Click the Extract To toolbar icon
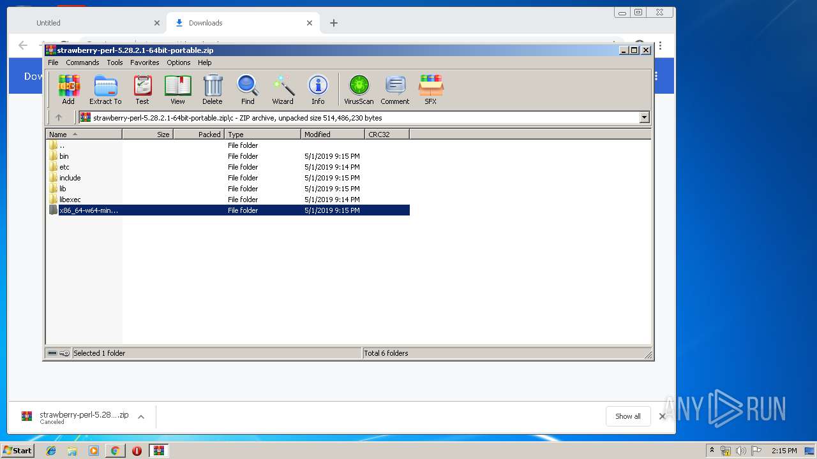Viewport: 817px width, 459px height. (105, 89)
